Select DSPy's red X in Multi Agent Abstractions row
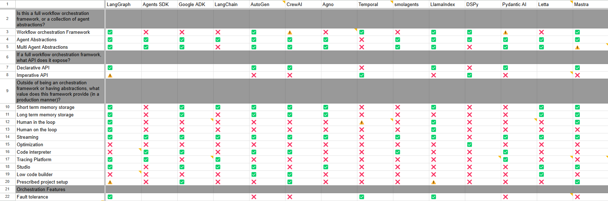 (x=470, y=47)
